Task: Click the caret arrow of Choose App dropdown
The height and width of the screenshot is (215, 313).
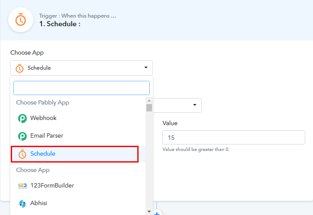Action: (x=146, y=68)
